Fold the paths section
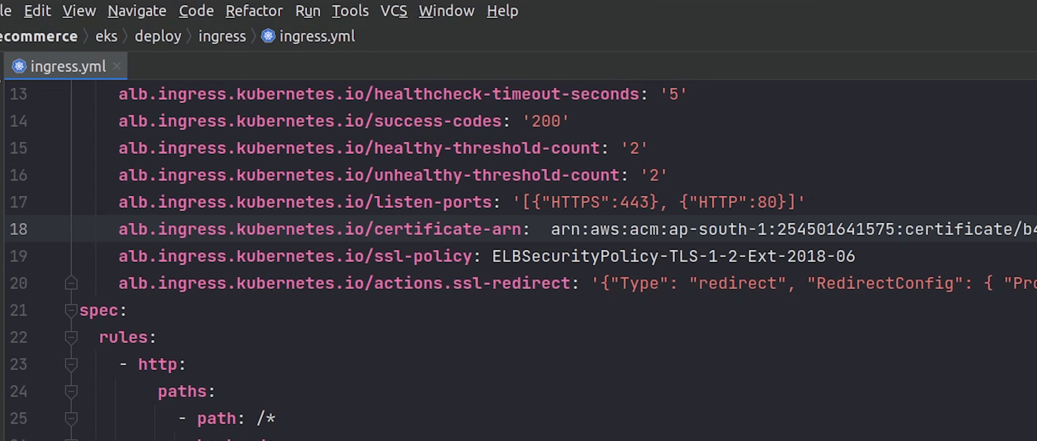This screenshot has height=441, width=1037. coord(71,391)
